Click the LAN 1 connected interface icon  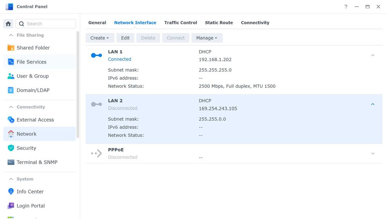pyautogui.click(x=96, y=56)
